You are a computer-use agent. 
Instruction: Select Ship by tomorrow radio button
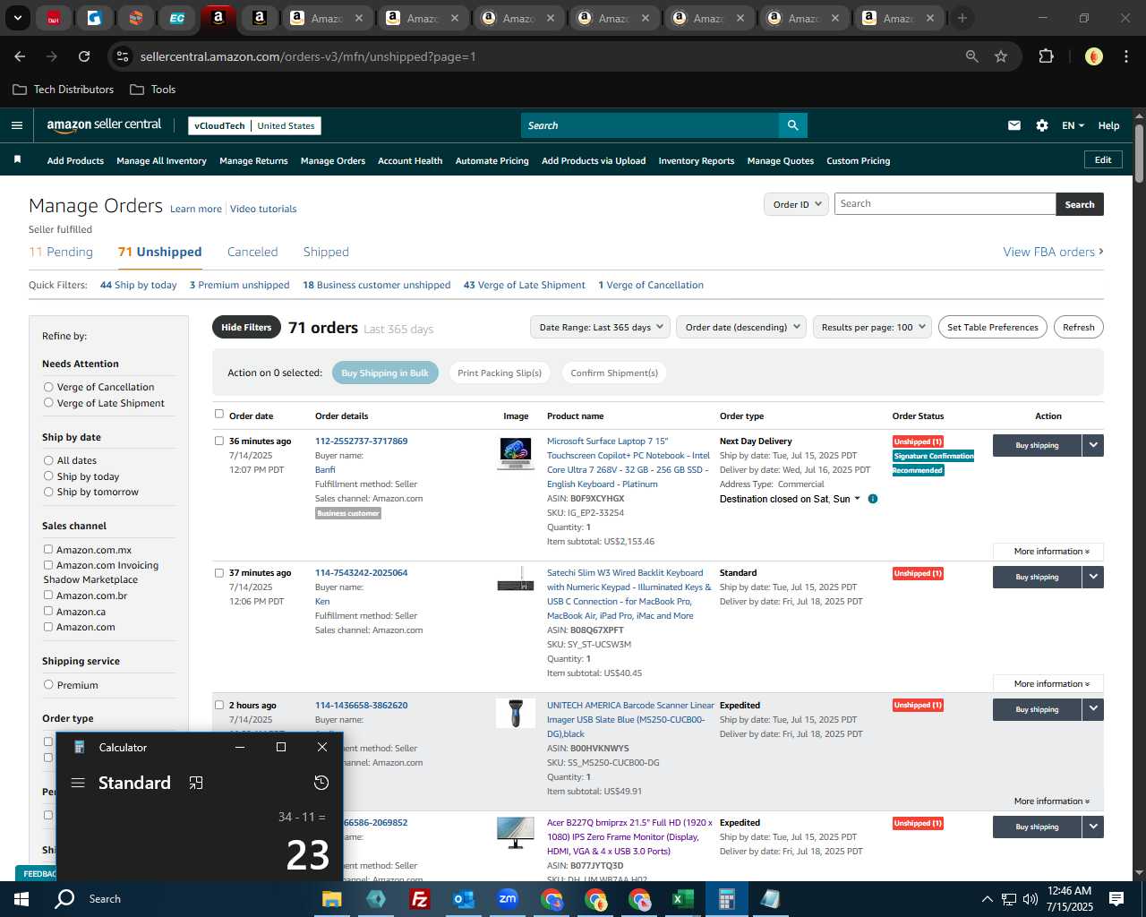tap(48, 492)
